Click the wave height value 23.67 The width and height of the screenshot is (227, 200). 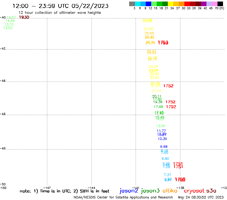(155, 78)
